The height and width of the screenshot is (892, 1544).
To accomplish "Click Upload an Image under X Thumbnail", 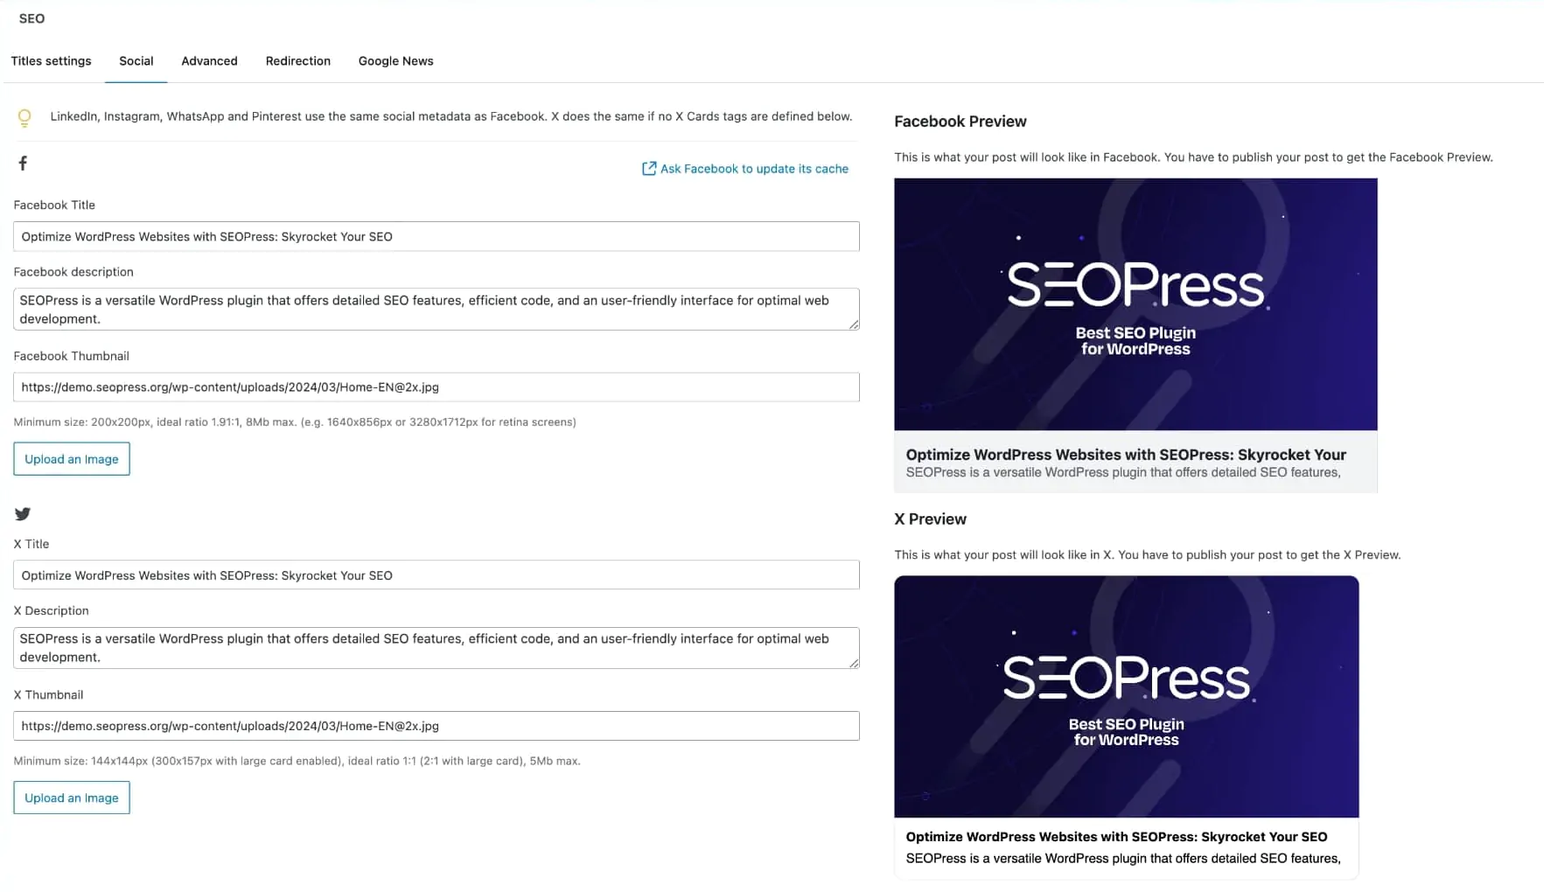I will click(x=71, y=797).
